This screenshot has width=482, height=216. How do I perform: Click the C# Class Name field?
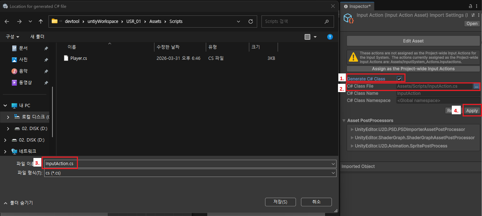tap(438, 93)
